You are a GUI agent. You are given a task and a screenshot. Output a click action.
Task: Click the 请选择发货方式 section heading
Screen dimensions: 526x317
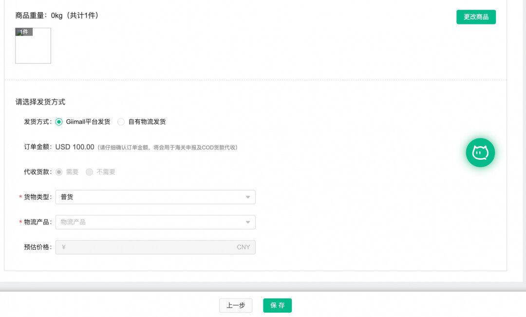pos(40,102)
